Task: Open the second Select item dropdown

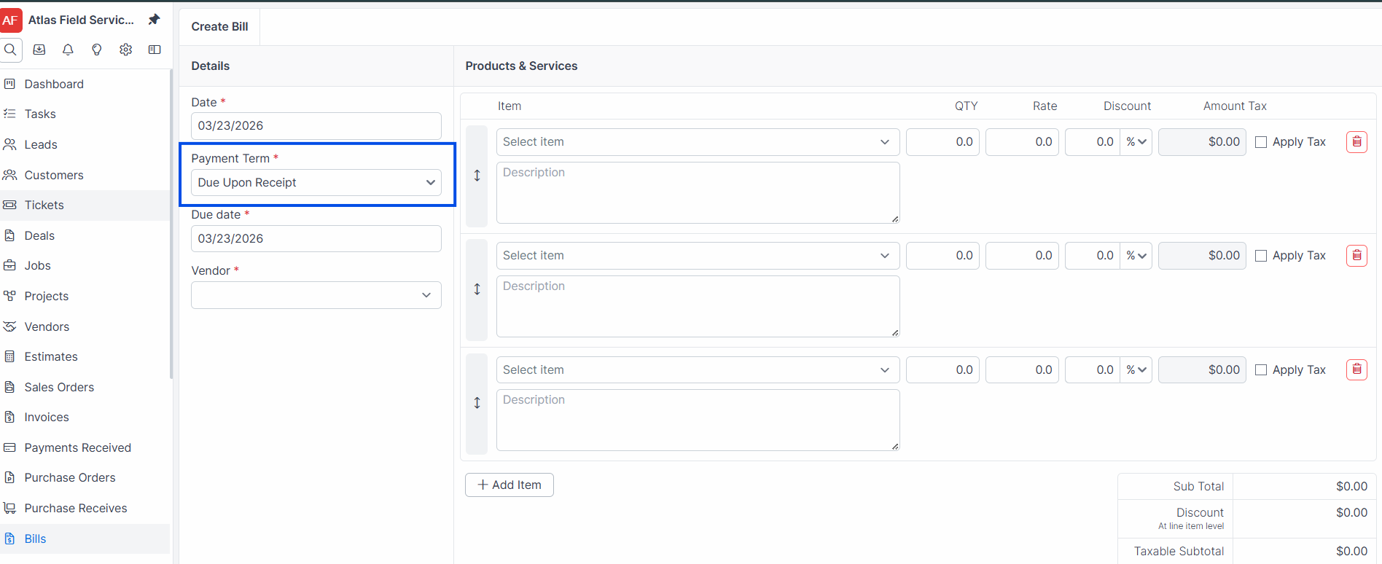Action: click(698, 256)
